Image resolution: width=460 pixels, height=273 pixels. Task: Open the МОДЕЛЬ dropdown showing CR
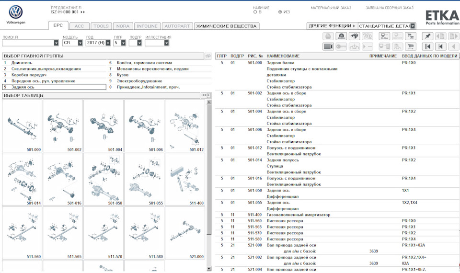point(80,43)
